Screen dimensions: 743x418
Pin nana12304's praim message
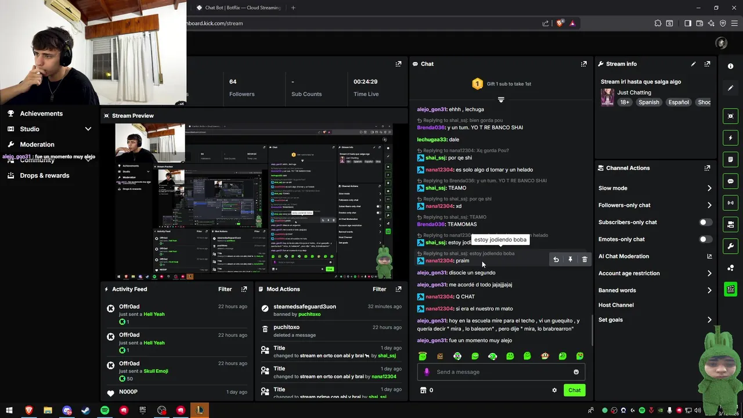point(570,260)
